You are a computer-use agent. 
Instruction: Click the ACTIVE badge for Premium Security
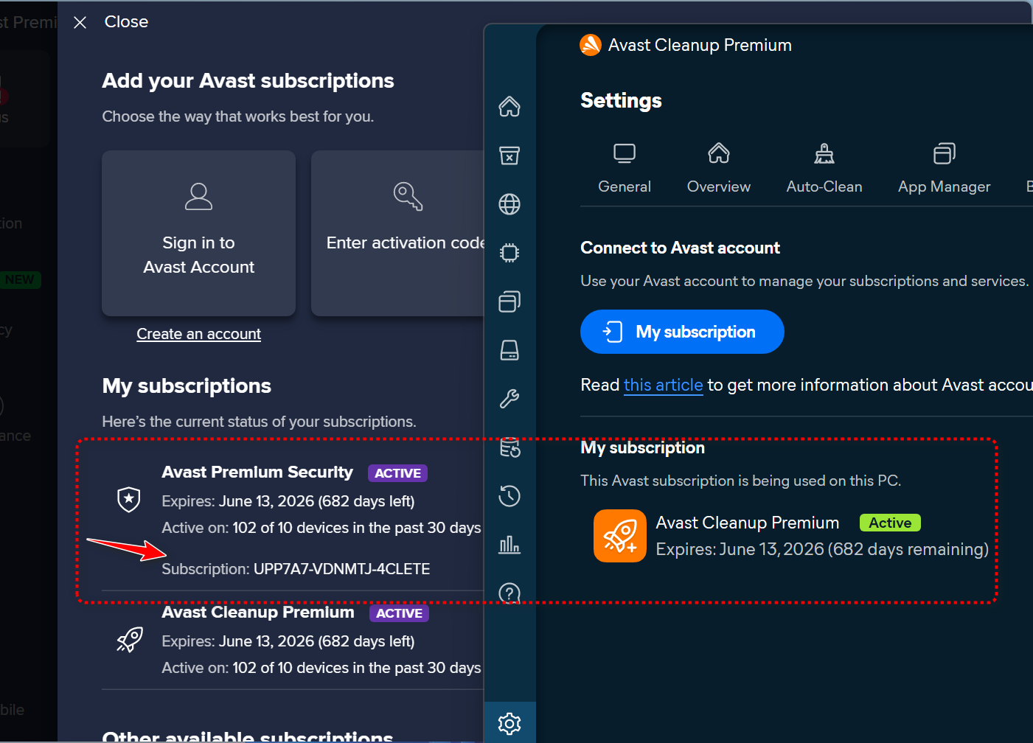[x=398, y=473]
